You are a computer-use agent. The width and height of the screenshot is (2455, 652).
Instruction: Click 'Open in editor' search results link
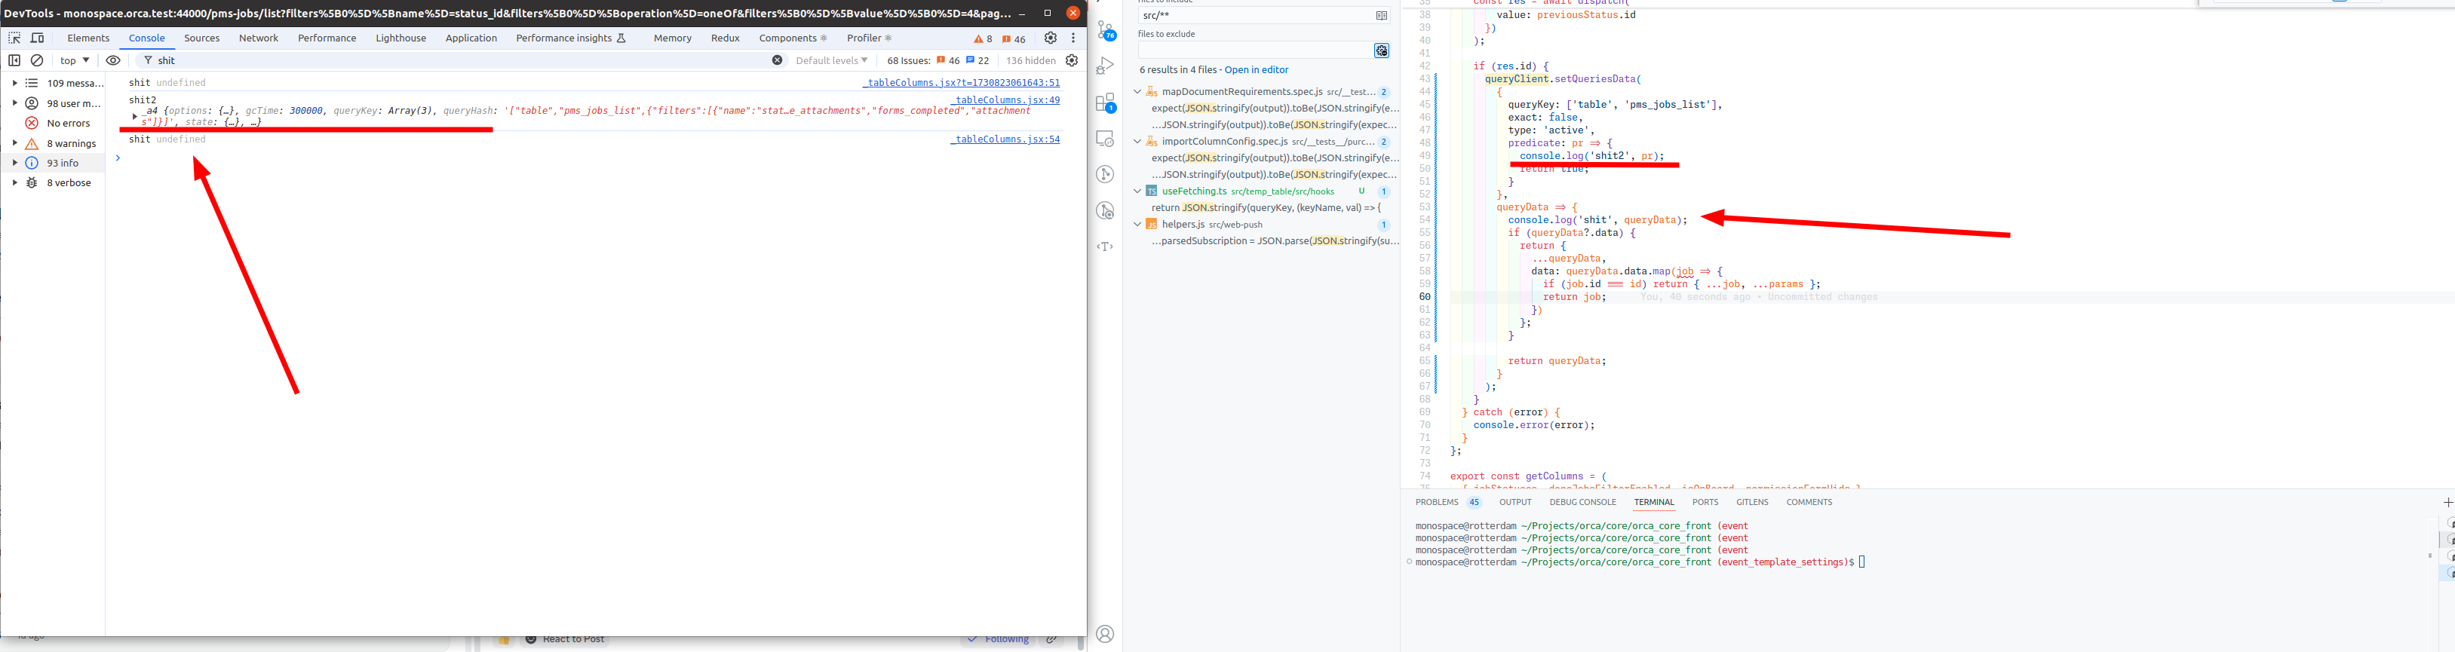click(x=1256, y=69)
